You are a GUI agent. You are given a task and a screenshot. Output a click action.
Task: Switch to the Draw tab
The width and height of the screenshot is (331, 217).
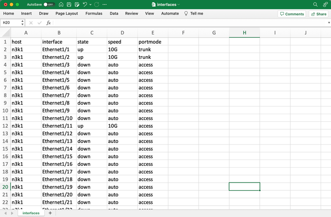[44, 14]
